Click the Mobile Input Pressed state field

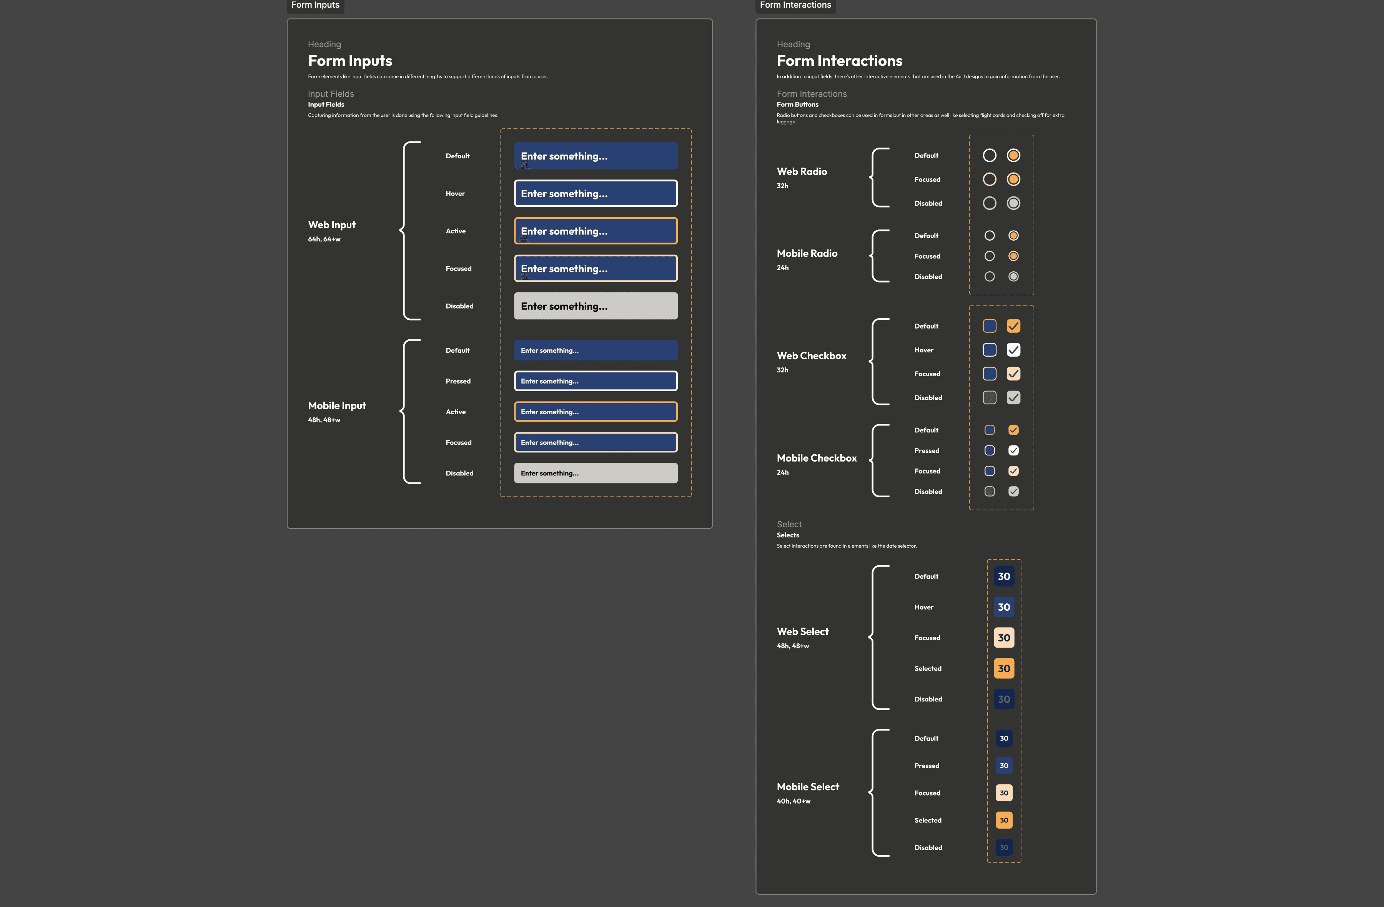click(596, 381)
